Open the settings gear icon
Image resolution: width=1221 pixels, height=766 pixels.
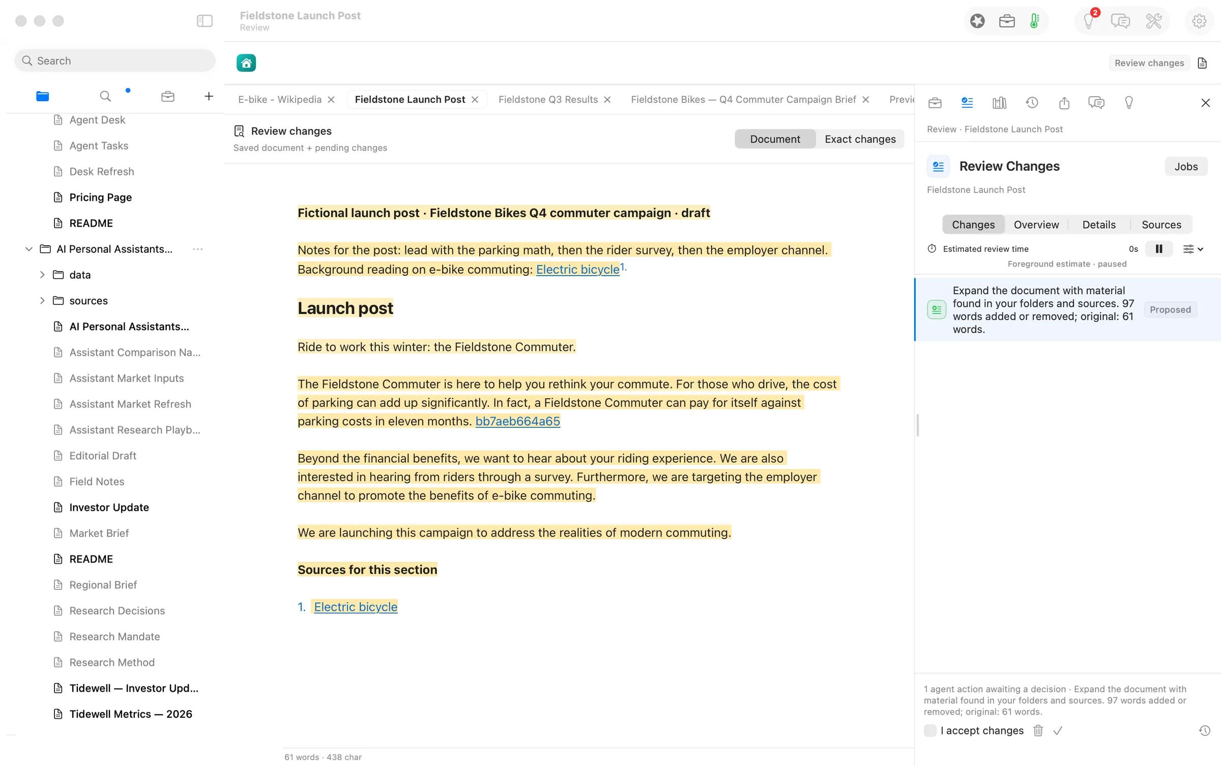1199,21
